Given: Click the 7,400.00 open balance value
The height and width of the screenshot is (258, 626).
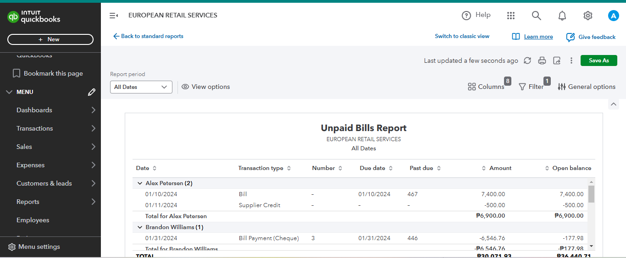Looking at the screenshot, I should click(571, 194).
